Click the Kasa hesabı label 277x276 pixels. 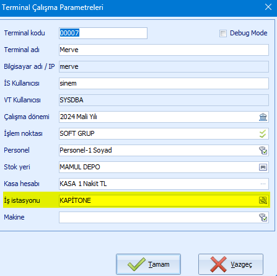tap(22, 184)
